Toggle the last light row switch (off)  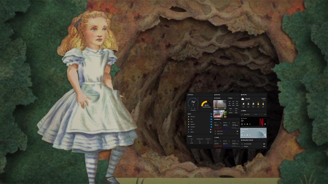211,132
